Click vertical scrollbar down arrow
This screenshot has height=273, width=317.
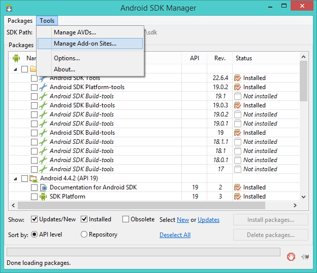point(303,197)
